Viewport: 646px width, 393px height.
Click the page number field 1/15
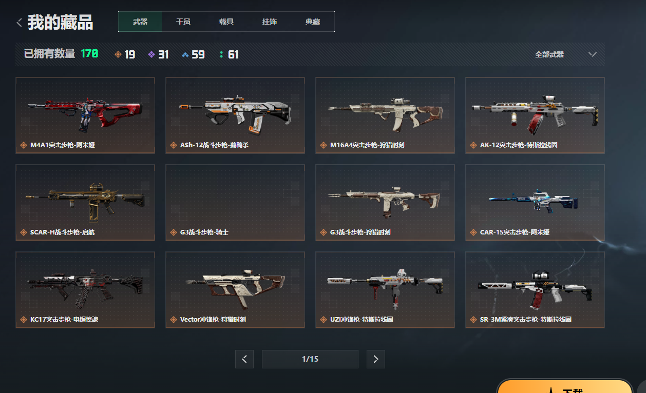tap(310, 359)
